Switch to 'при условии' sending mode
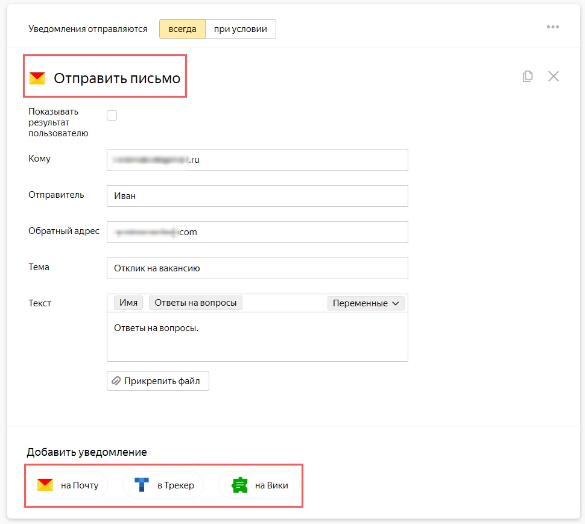Image resolution: width=585 pixels, height=524 pixels. 240,29
